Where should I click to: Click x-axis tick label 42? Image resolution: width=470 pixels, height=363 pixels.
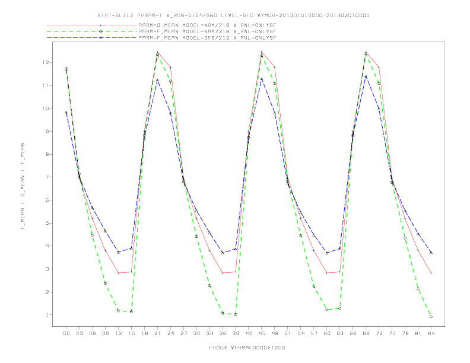point(249,333)
